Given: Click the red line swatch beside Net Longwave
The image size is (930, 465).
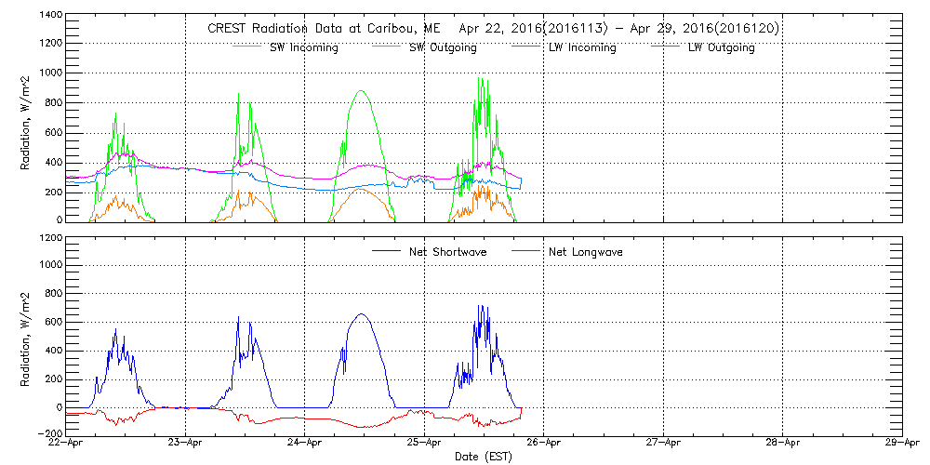Looking at the screenshot, I should 526,251.
